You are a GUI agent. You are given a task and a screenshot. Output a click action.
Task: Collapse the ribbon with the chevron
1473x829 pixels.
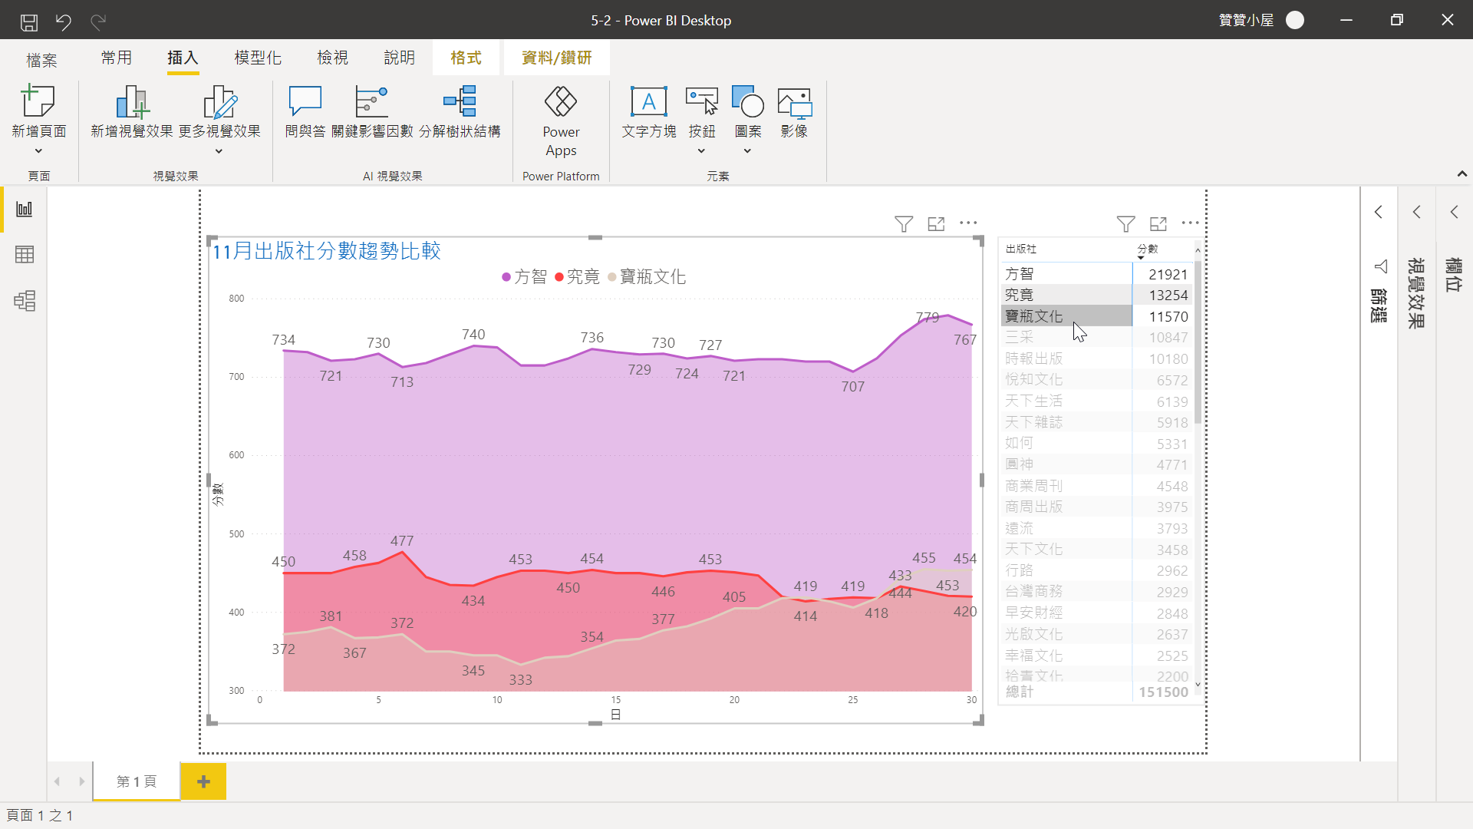point(1462,174)
